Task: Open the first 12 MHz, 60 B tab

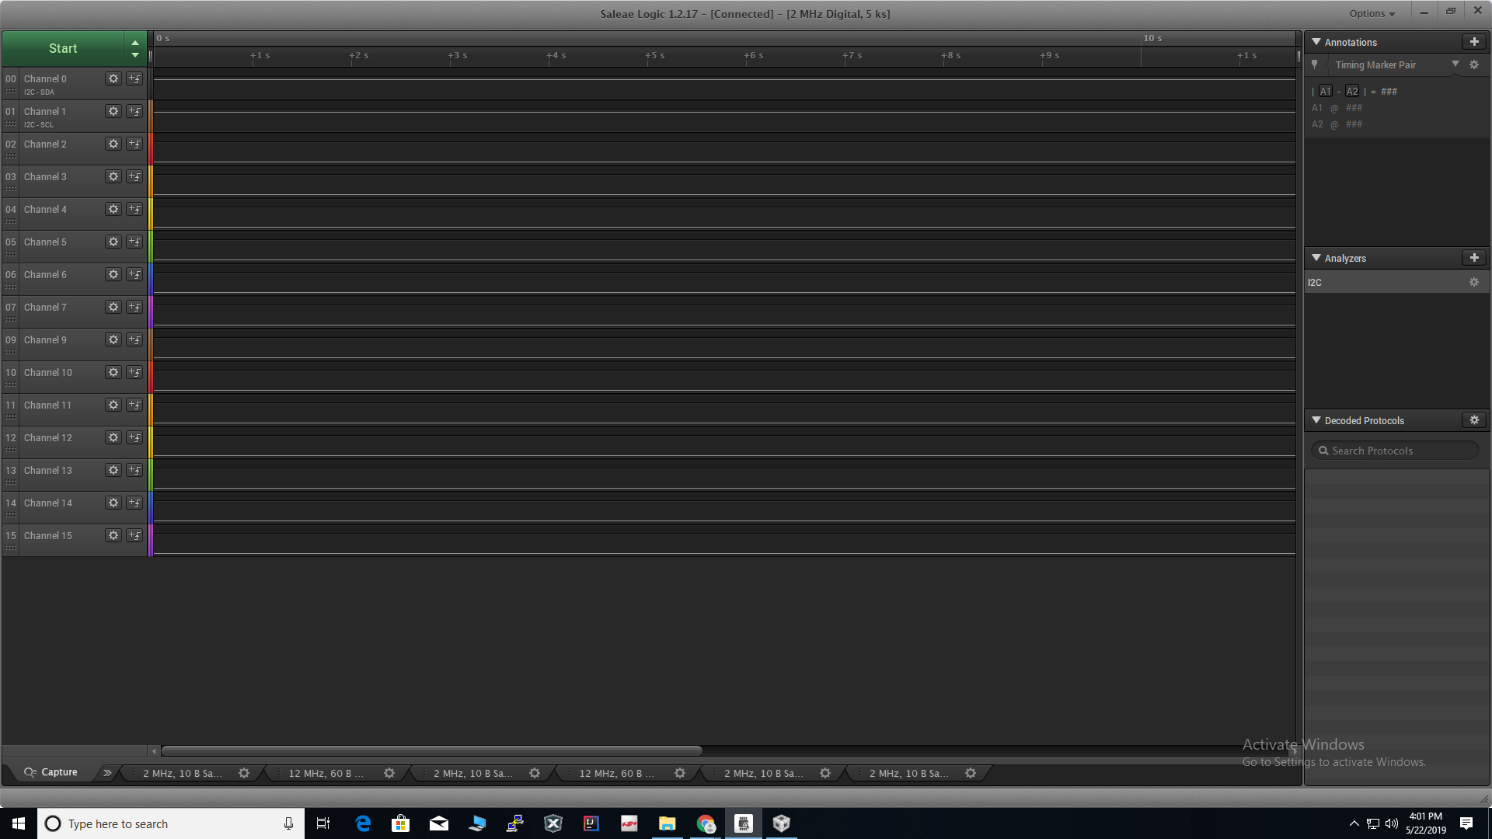Action: 326,773
